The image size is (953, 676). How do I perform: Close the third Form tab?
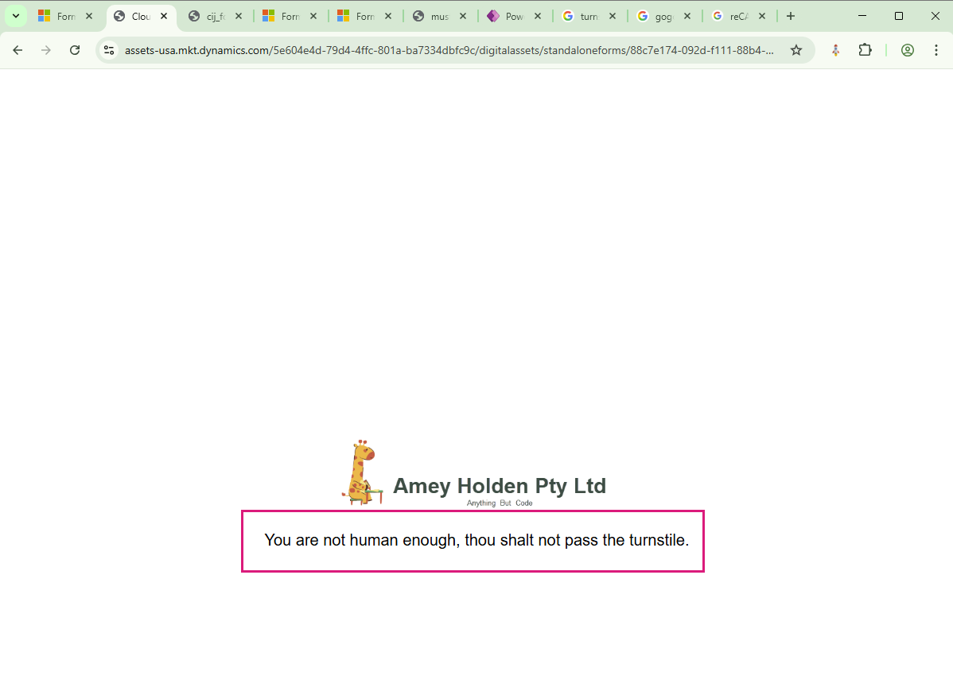388,17
